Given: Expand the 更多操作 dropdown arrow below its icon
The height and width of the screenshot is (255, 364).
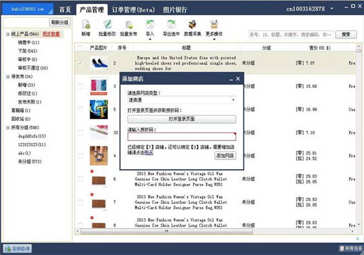Looking at the screenshot, I should [214, 39].
